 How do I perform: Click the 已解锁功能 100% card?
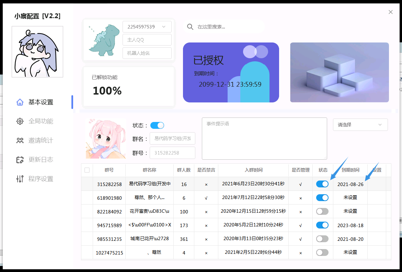[x=129, y=86]
